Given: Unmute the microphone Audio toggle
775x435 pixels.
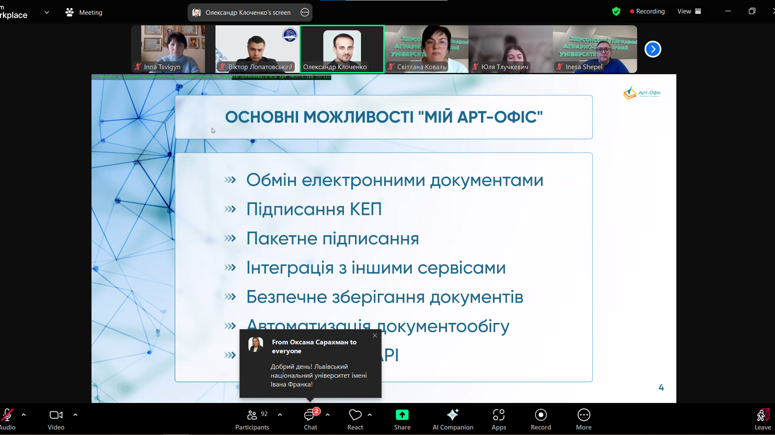Looking at the screenshot, I should pos(8,420).
